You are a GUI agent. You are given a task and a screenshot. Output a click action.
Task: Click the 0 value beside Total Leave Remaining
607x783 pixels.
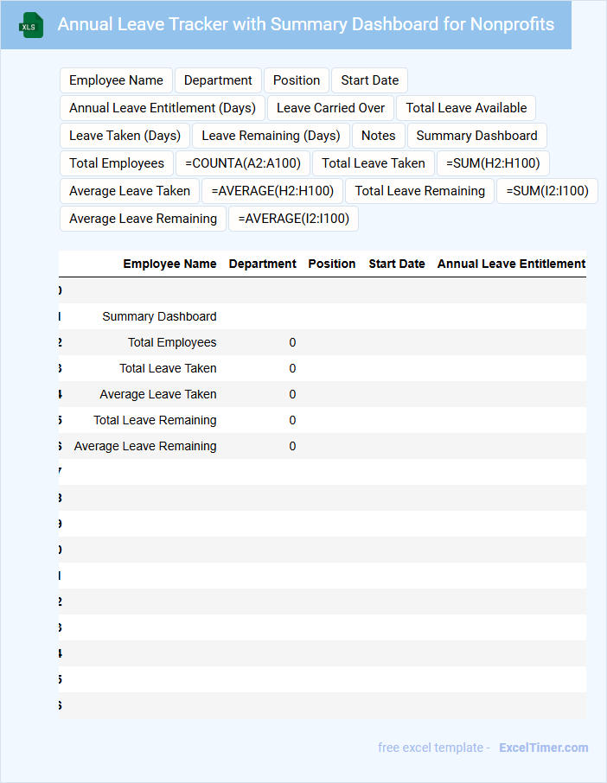point(292,421)
